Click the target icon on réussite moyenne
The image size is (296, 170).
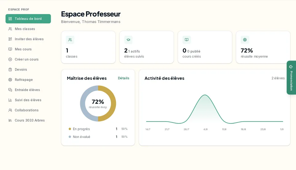[x=245, y=40]
